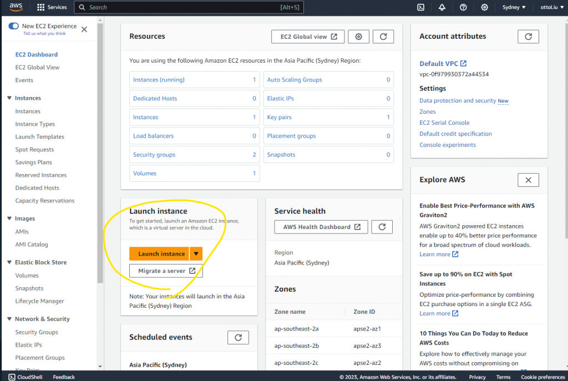
Task: Open Data protection and security setting
Action: coord(458,101)
